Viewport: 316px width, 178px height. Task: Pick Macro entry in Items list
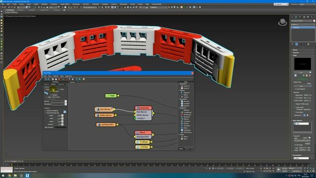point(184,137)
